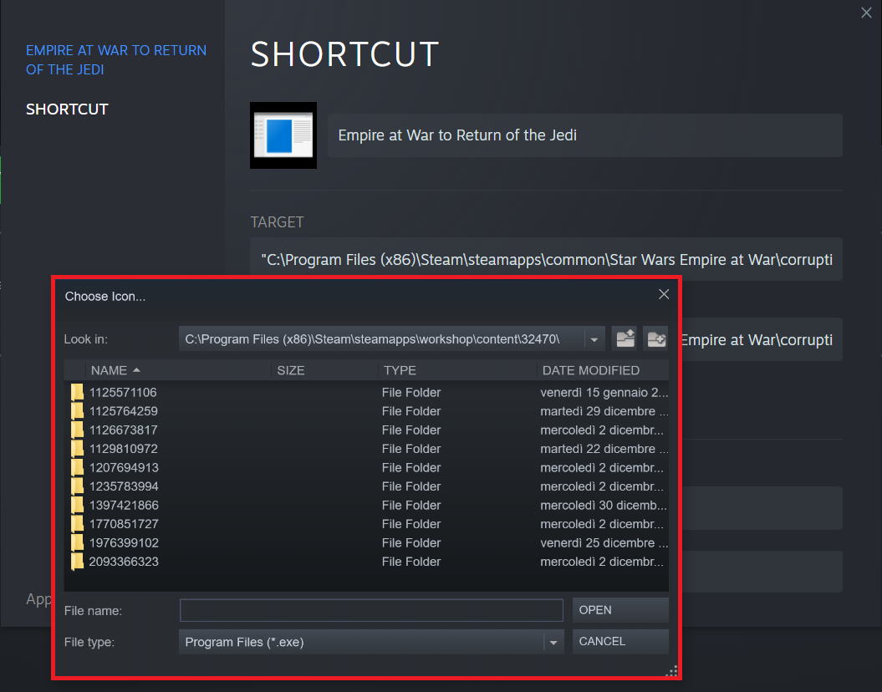Viewport: 882px width, 692px height.
Task: Click the up-one-folder icon
Action: (625, 339)
